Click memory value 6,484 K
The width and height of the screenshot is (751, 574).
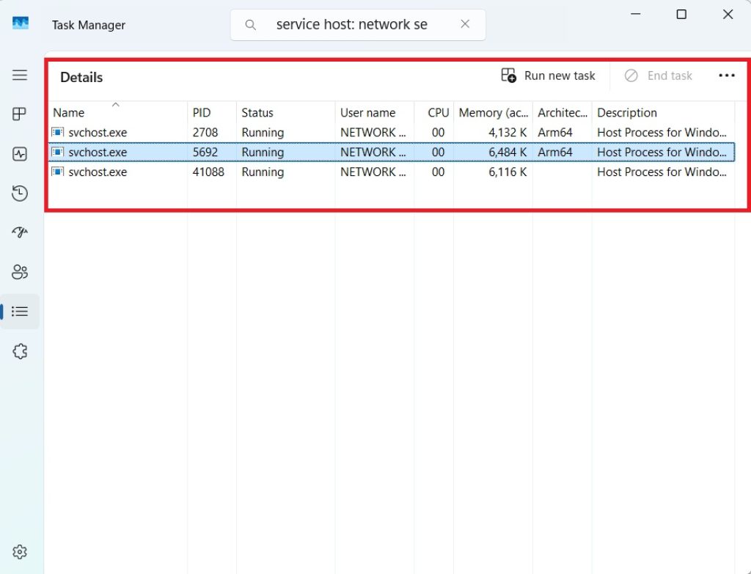click(x=508, y=152)
